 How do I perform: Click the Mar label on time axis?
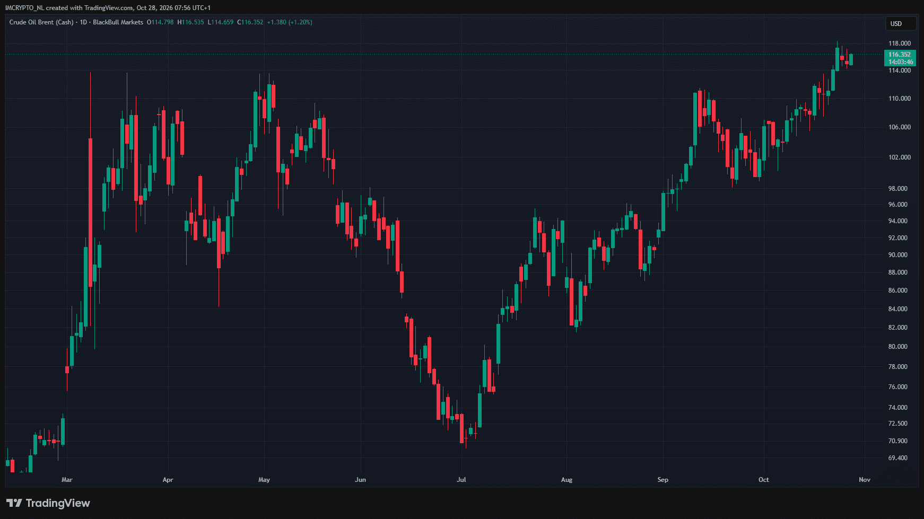click(x=67, y=480)
